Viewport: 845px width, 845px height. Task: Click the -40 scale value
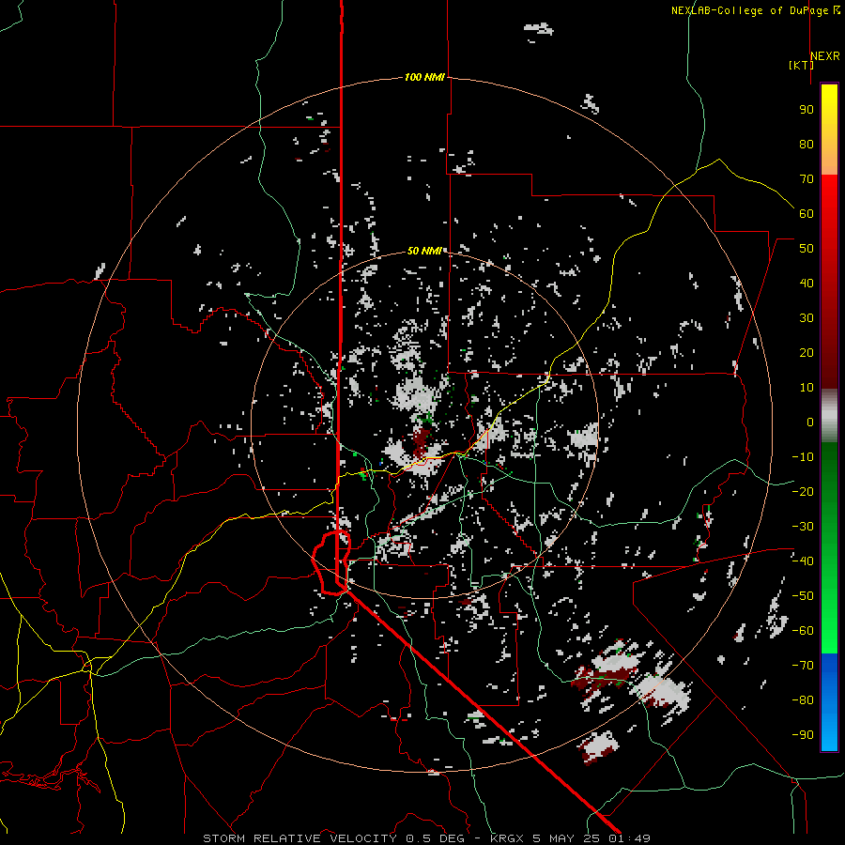click(803, 561)
